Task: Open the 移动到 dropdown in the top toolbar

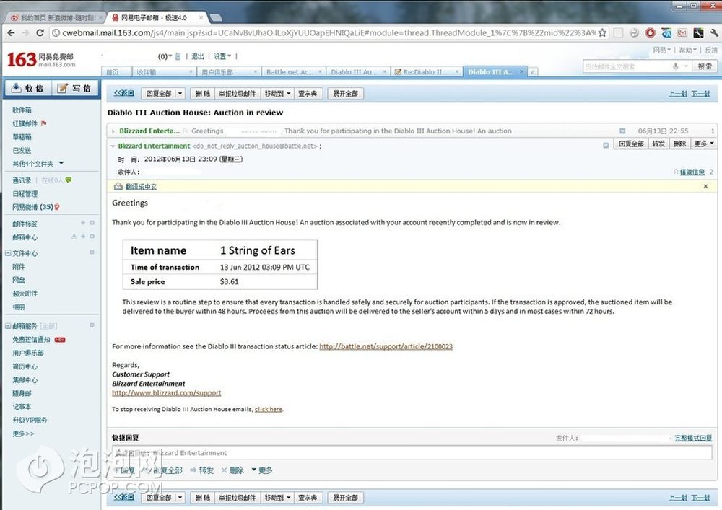Action: [x=278, y=93]
